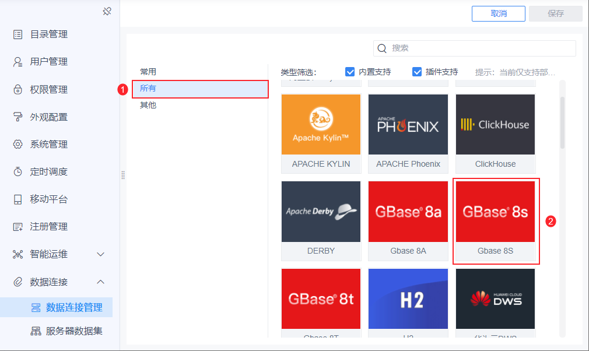The width and height of the screenshot is (589, 351).
Task: Select the Apache Phoenix logo tile
Action: pyautogui.click(x=408, y=124)
